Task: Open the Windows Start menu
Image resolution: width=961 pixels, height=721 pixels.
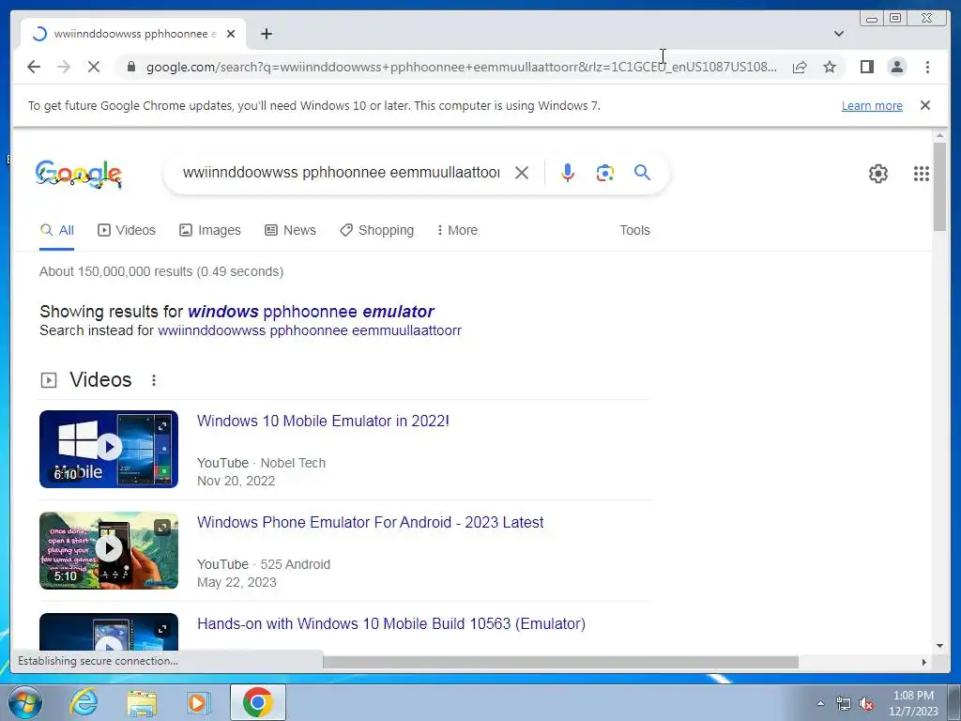Action: [24, 702]
